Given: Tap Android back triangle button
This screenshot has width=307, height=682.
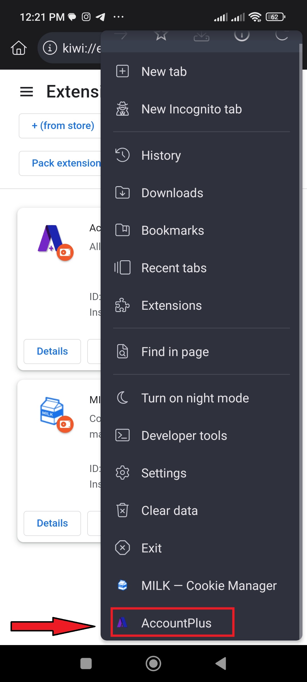Looking at the screenshot, I should click(x=221, y=664).
